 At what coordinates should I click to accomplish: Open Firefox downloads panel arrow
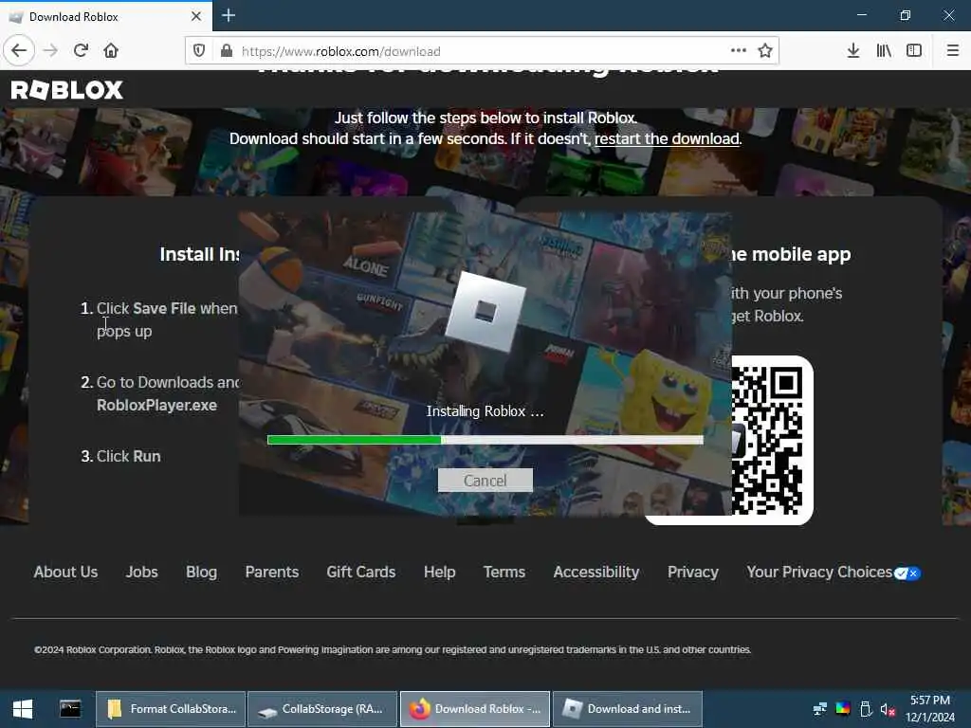coord(853,51)
